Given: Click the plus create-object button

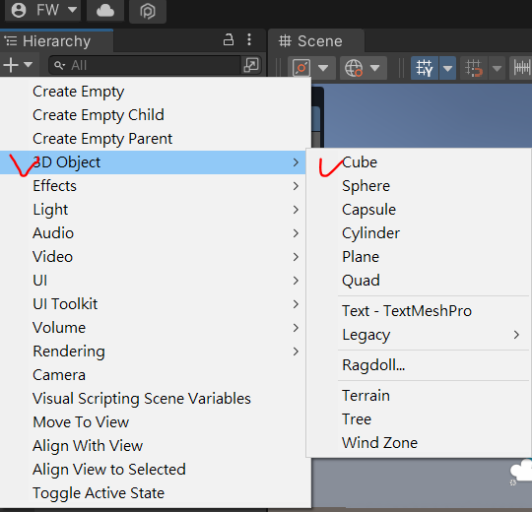Looking at the screenshot, I should [x=18, y=65].
